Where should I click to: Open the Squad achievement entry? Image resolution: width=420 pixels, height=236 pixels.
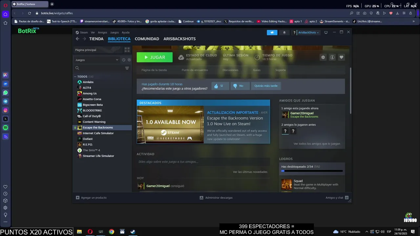tap(312, 185)
